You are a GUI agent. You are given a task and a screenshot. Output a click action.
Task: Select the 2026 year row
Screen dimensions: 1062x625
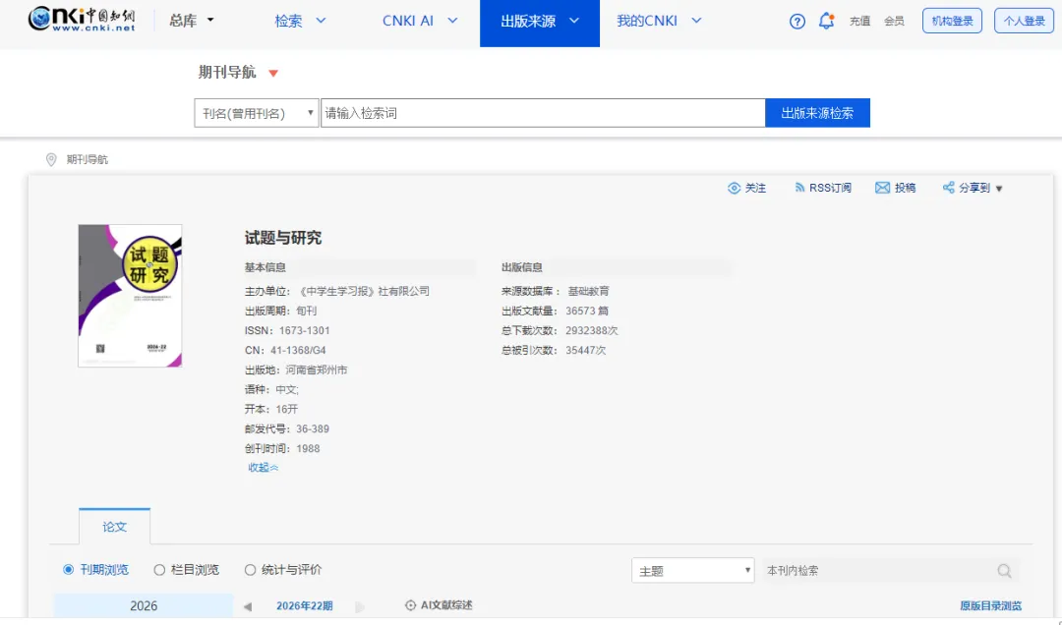tap(144, 606)
